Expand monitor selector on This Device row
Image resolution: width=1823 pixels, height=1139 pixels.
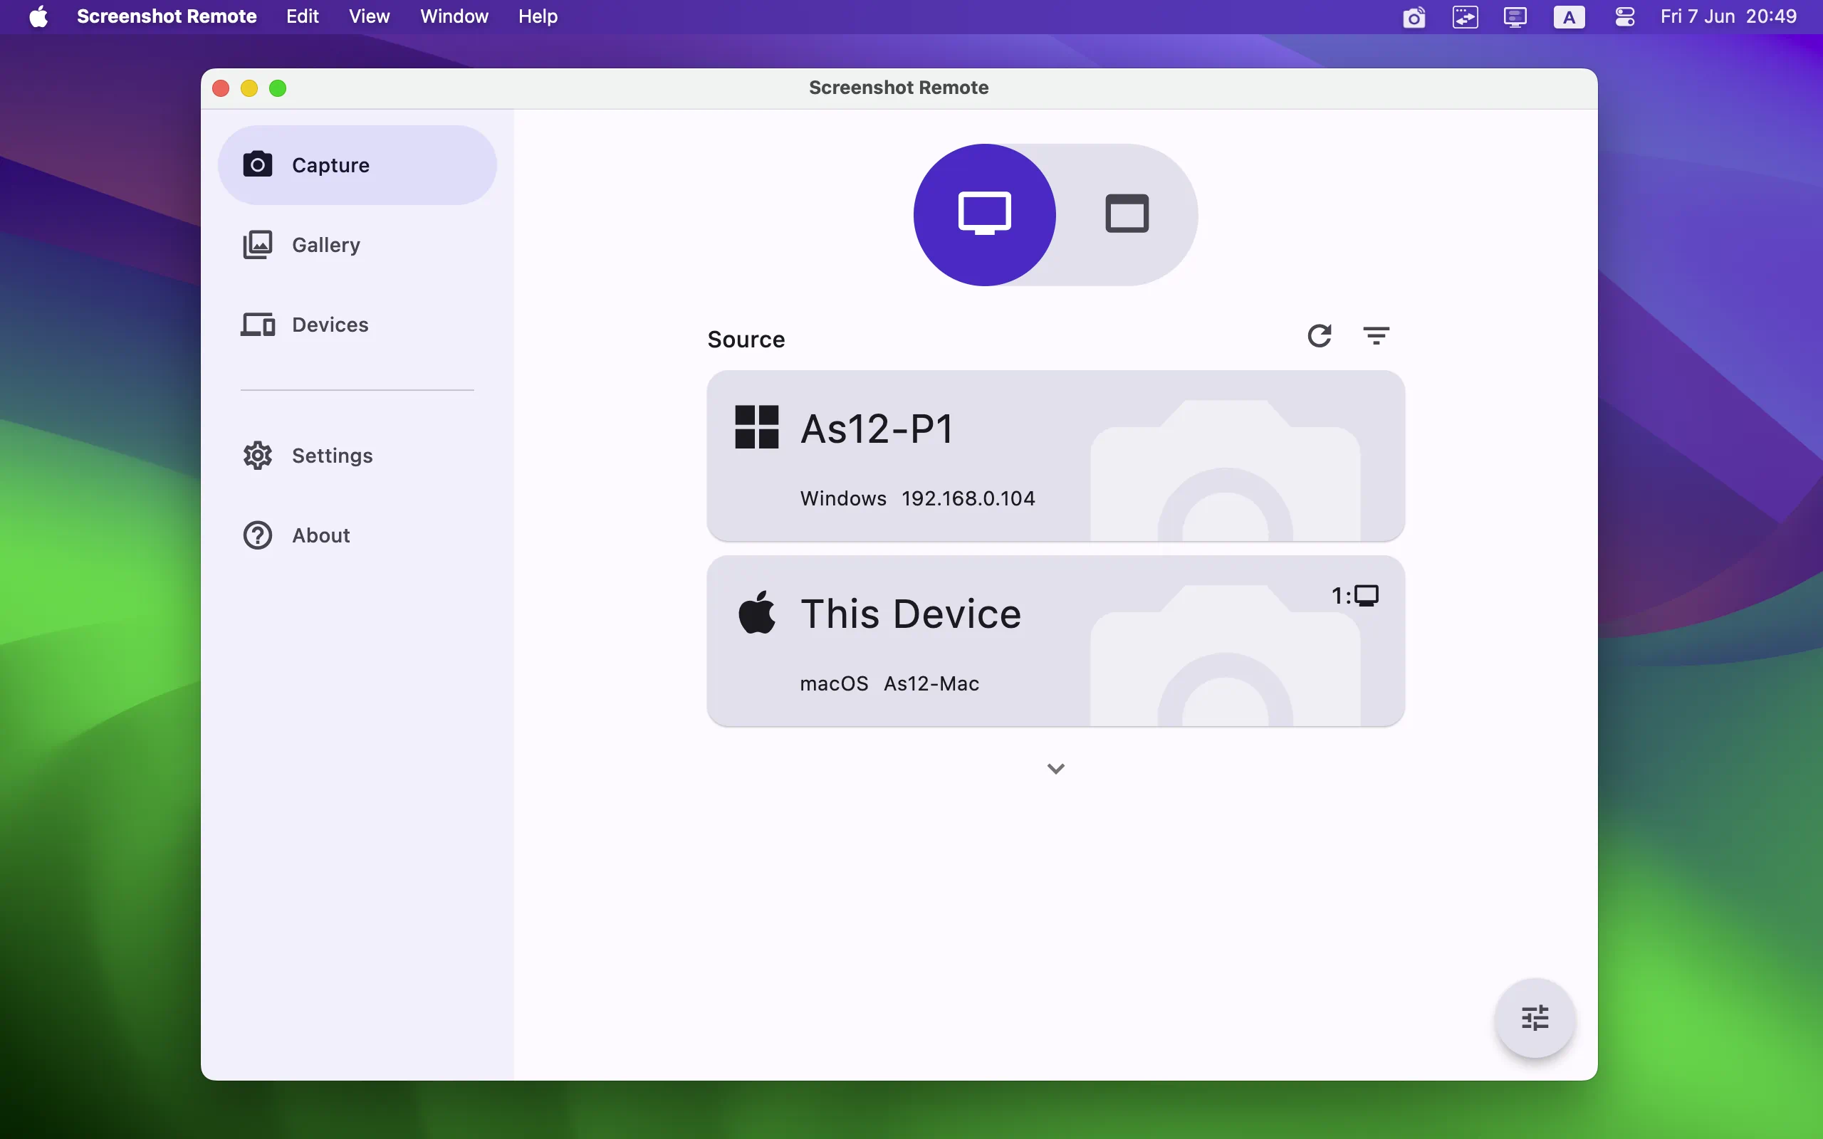pos(1353,596)
